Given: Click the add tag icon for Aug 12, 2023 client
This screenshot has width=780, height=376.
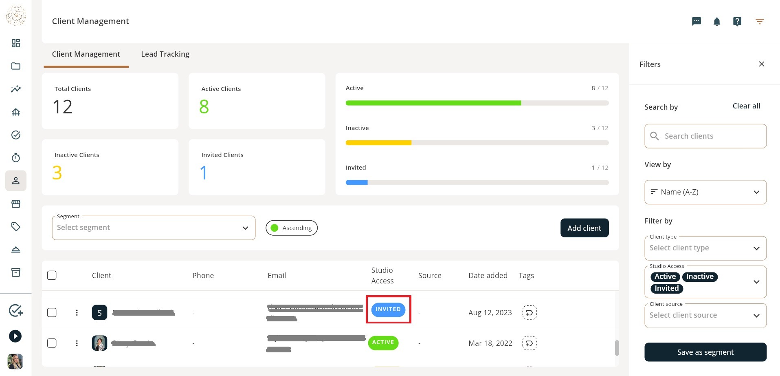Looking at the screenshot, I should click(530, 313).
